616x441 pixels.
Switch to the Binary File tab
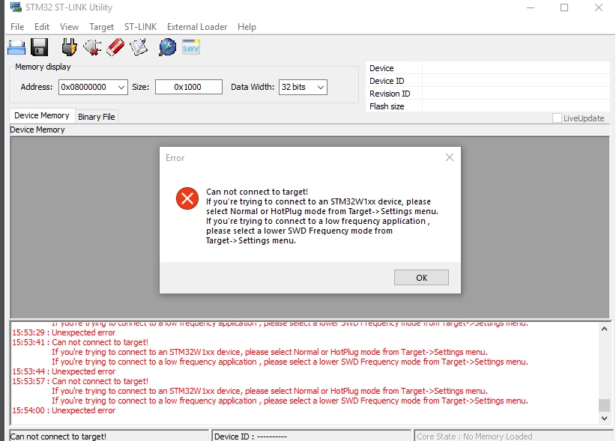(96, 117)
